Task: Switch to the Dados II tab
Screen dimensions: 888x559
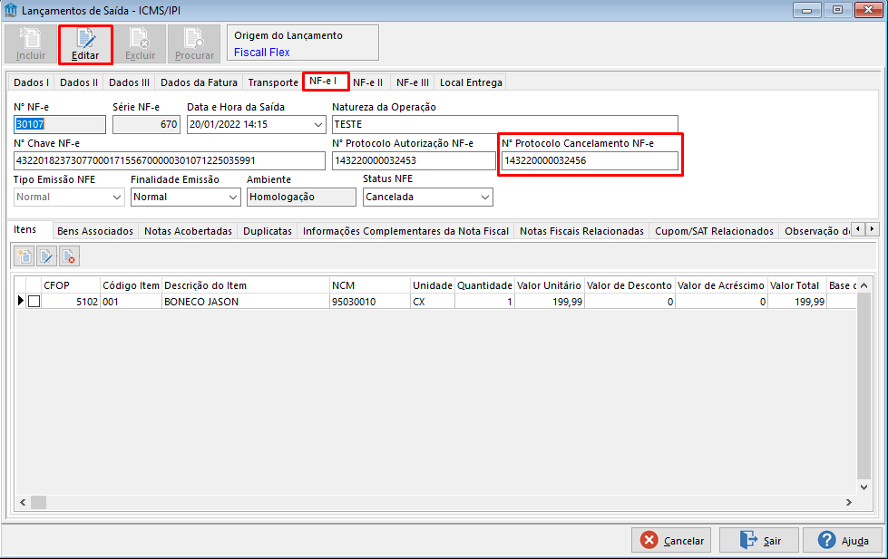Action: click(79, 82)
